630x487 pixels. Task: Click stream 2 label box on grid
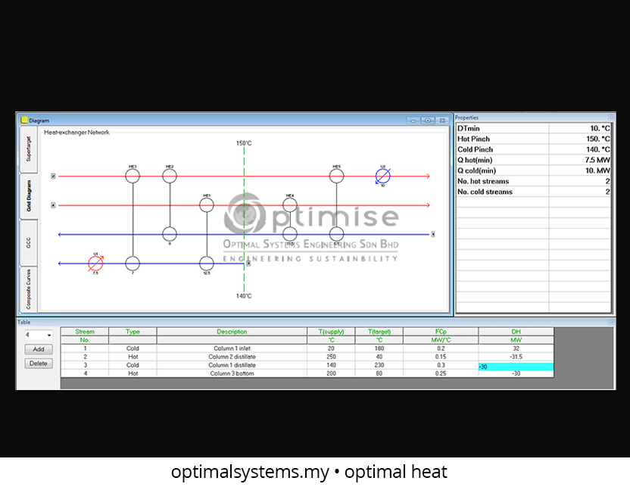click(53, 176)
